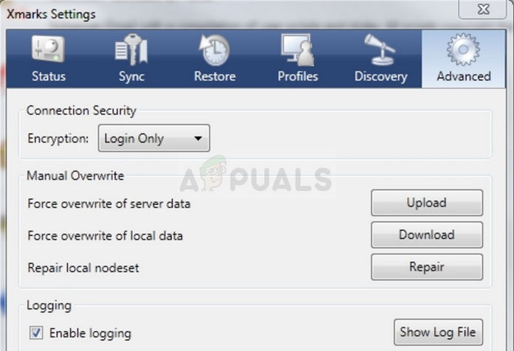This screenshot has height=351, width=514.
Task: Toggle the Enable logging checkbox
Action: (x=36, y=333)
